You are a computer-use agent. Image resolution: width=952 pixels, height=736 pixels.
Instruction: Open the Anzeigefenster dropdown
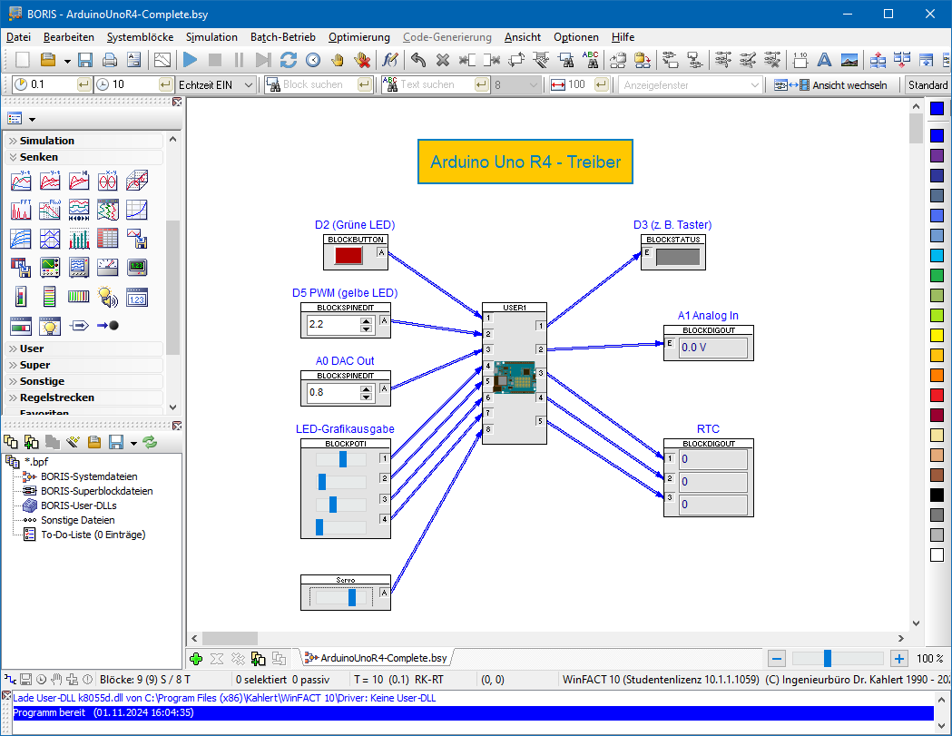[x=755, y=85]
